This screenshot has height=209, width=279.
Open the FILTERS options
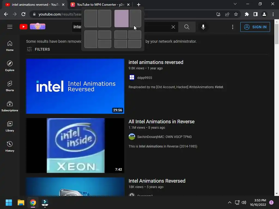pyautogui.click(x=38, y=49)
